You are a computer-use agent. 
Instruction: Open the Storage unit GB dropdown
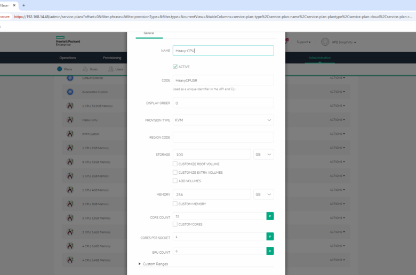click(263, 155)
